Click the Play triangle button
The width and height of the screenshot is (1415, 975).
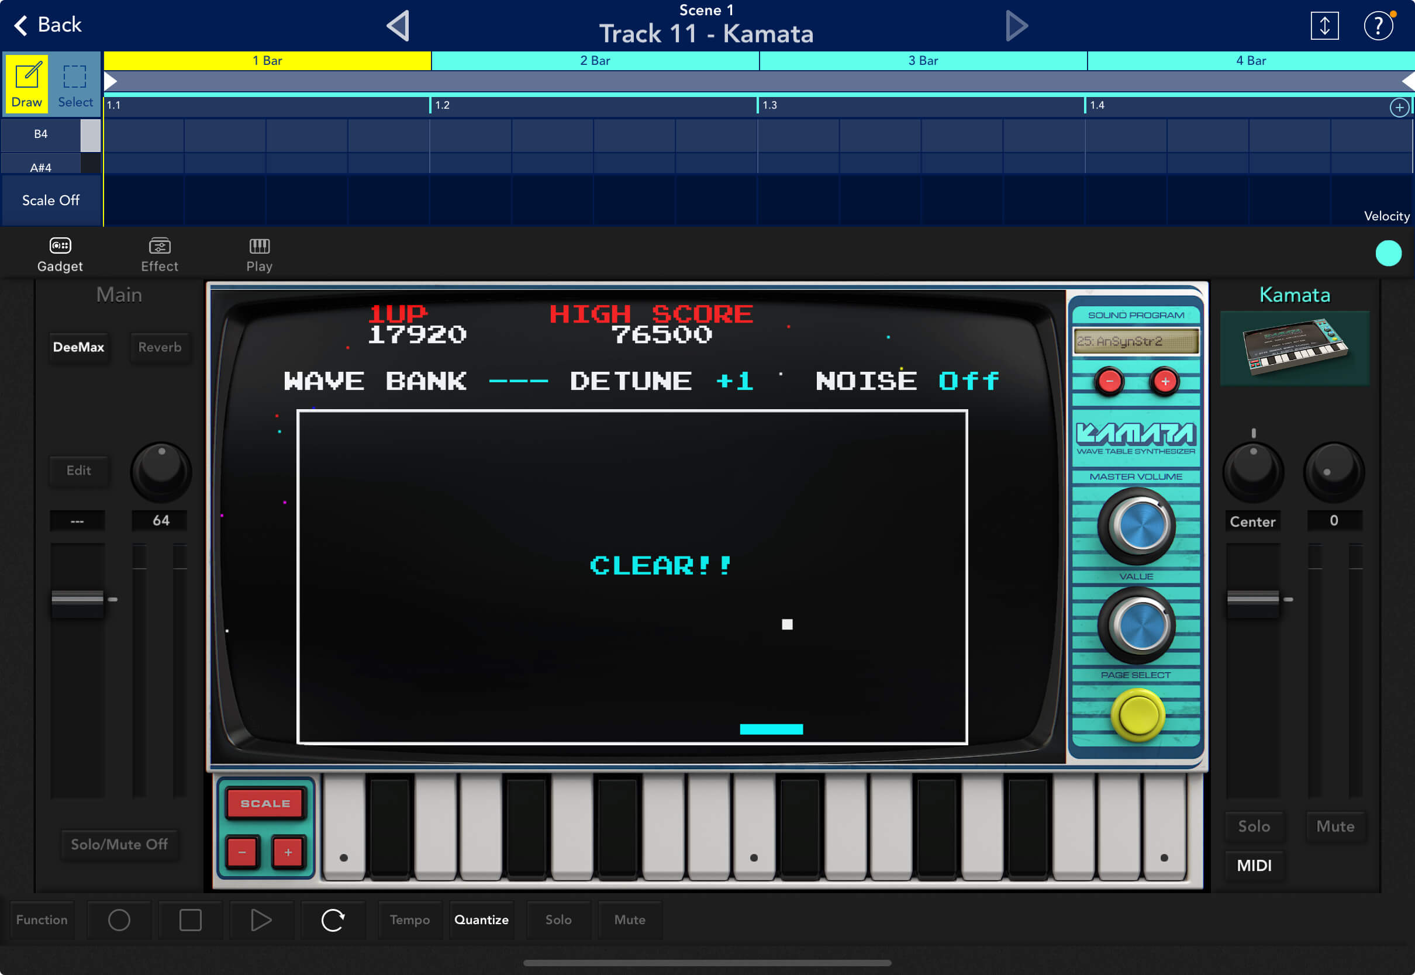click(261, 920)
